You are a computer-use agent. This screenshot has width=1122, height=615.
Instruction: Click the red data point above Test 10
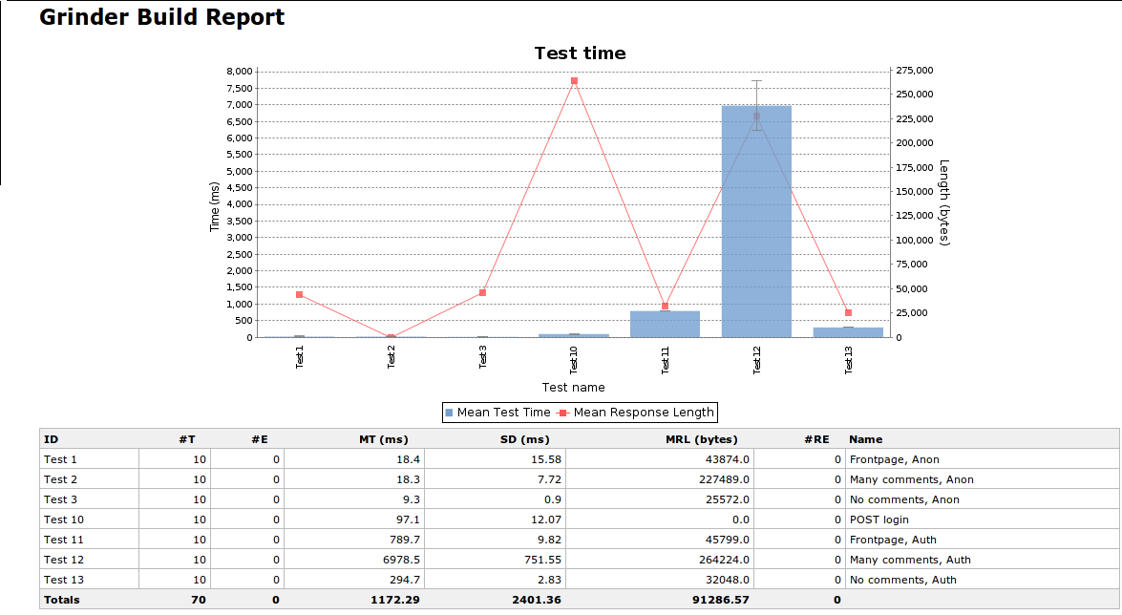pos(574,81)
